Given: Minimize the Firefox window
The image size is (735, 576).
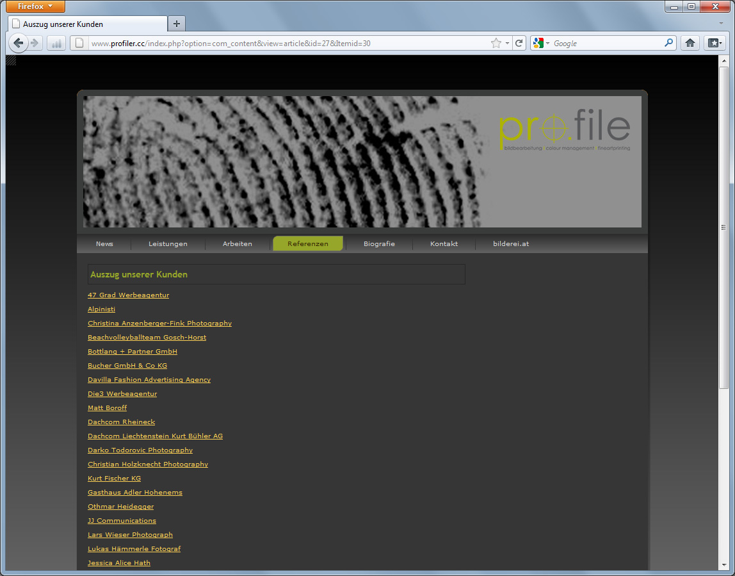Looking at the screenshot, I should pos(674,6).
